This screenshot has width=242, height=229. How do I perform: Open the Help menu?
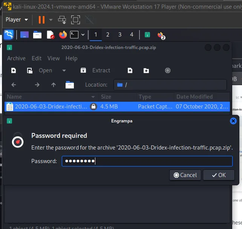pos(72,58)
